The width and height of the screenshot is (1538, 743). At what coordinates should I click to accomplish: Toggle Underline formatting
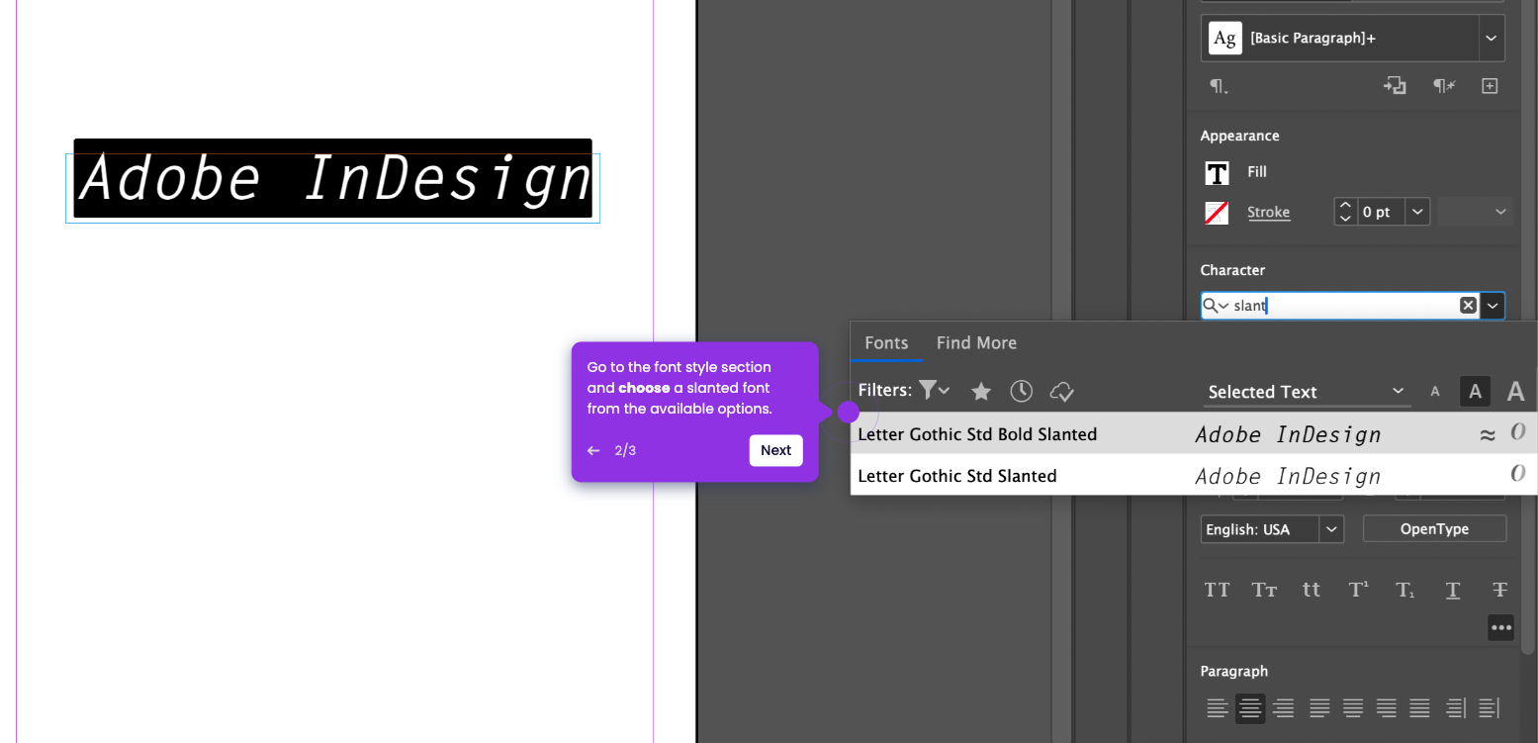pos(1453,591)
